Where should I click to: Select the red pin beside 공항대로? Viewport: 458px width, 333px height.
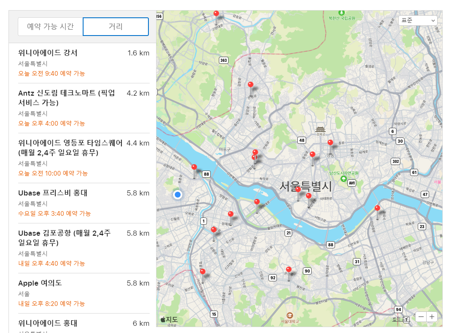(194, 167)
